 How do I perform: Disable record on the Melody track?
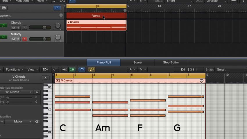point(24,39)
